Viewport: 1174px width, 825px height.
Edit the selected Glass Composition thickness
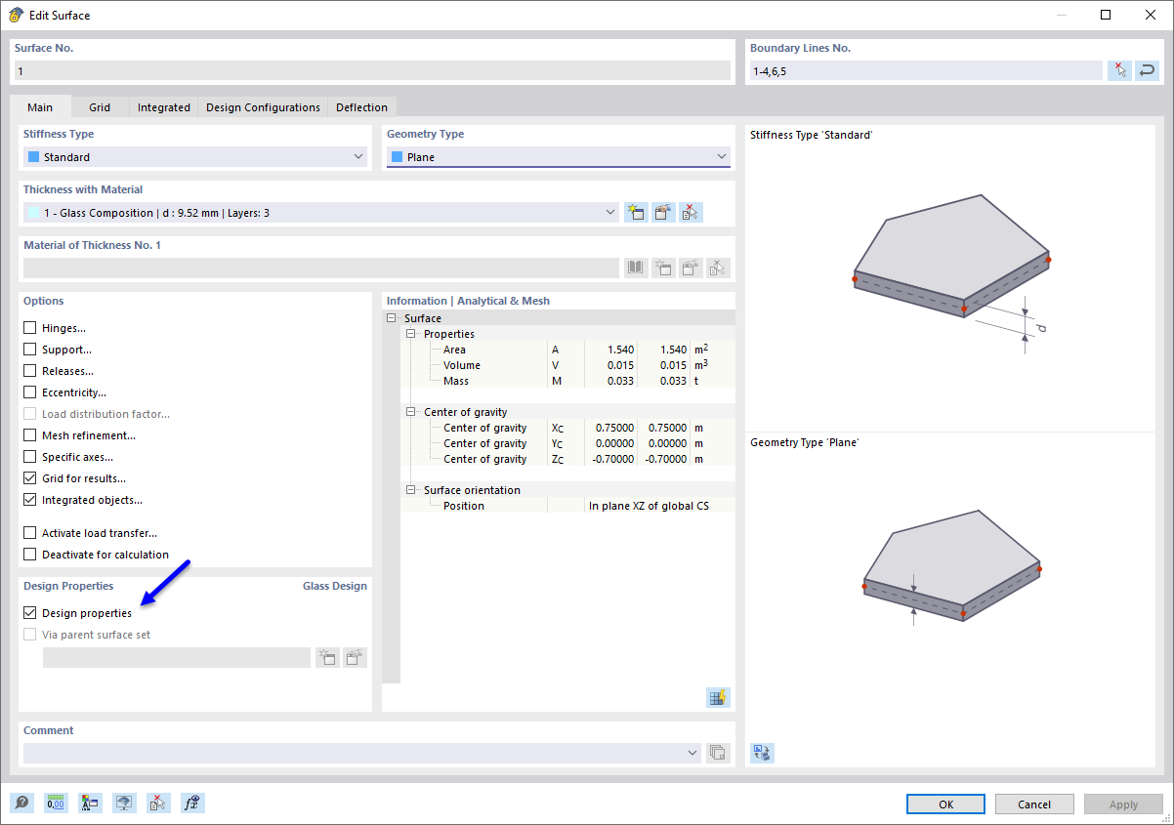(663, 212)
